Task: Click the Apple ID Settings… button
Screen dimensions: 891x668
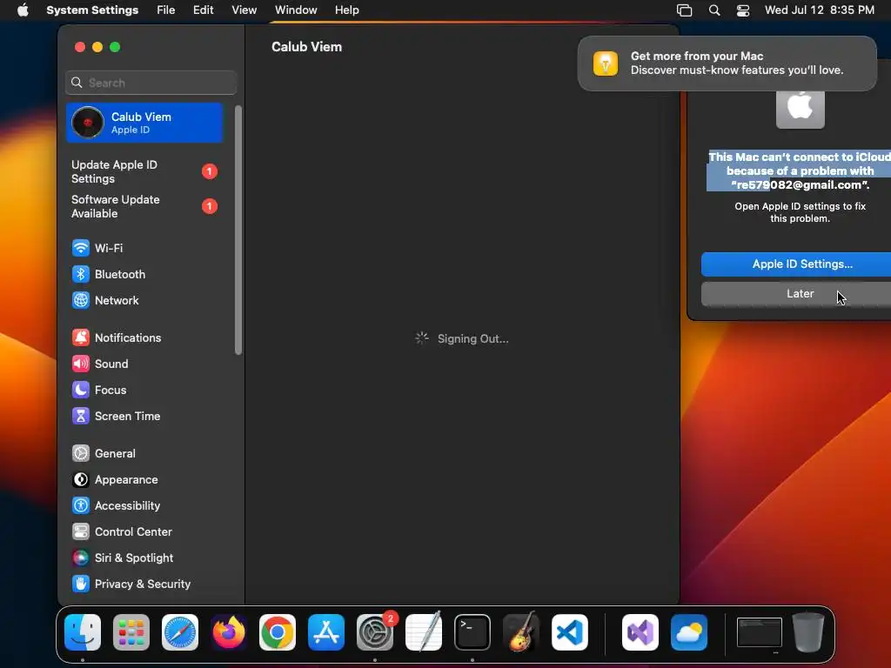Action: (796, 264)
